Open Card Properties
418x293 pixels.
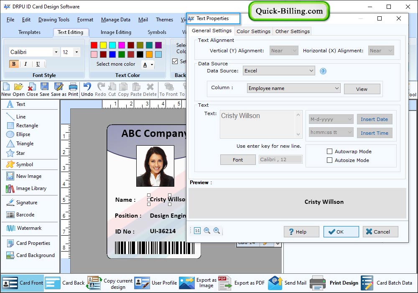28,243
